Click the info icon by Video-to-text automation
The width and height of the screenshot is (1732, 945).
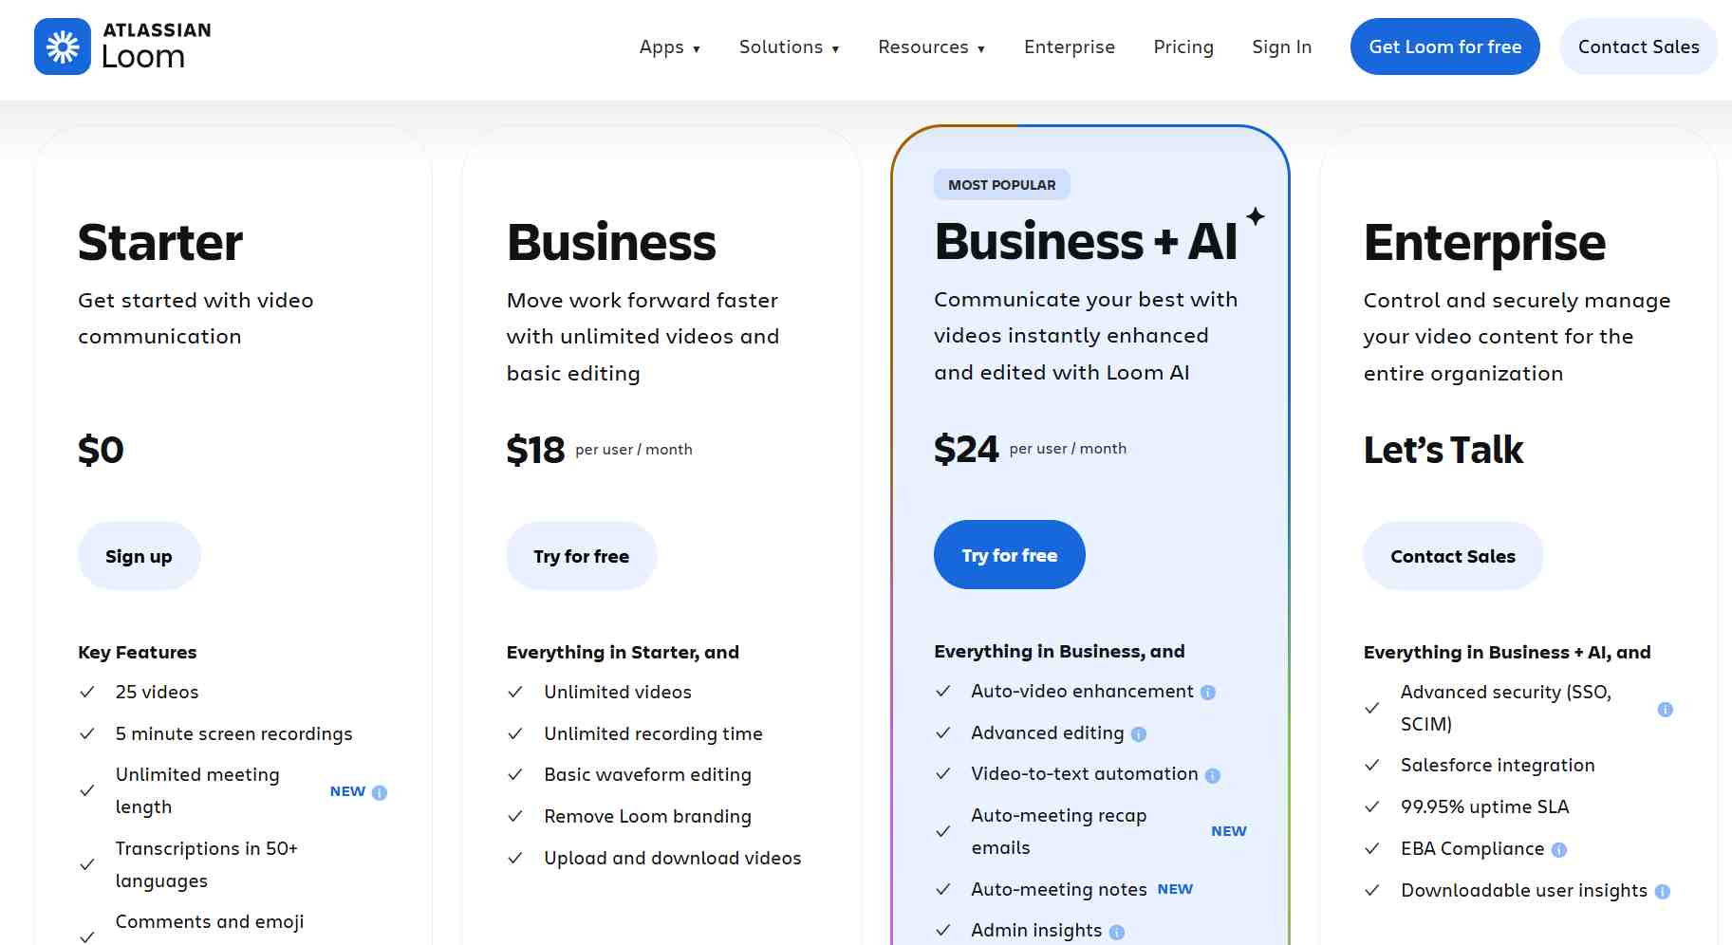pyautogui.click(x=1212, y=775)
